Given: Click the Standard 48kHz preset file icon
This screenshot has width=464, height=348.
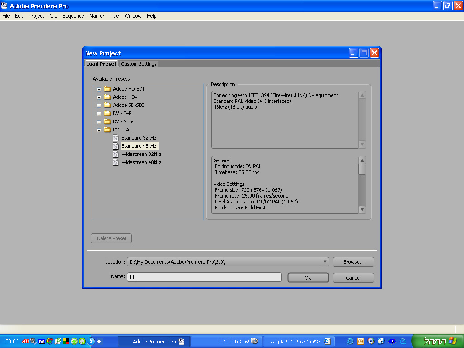Looking at the screenshot, I should coord(116,146).
